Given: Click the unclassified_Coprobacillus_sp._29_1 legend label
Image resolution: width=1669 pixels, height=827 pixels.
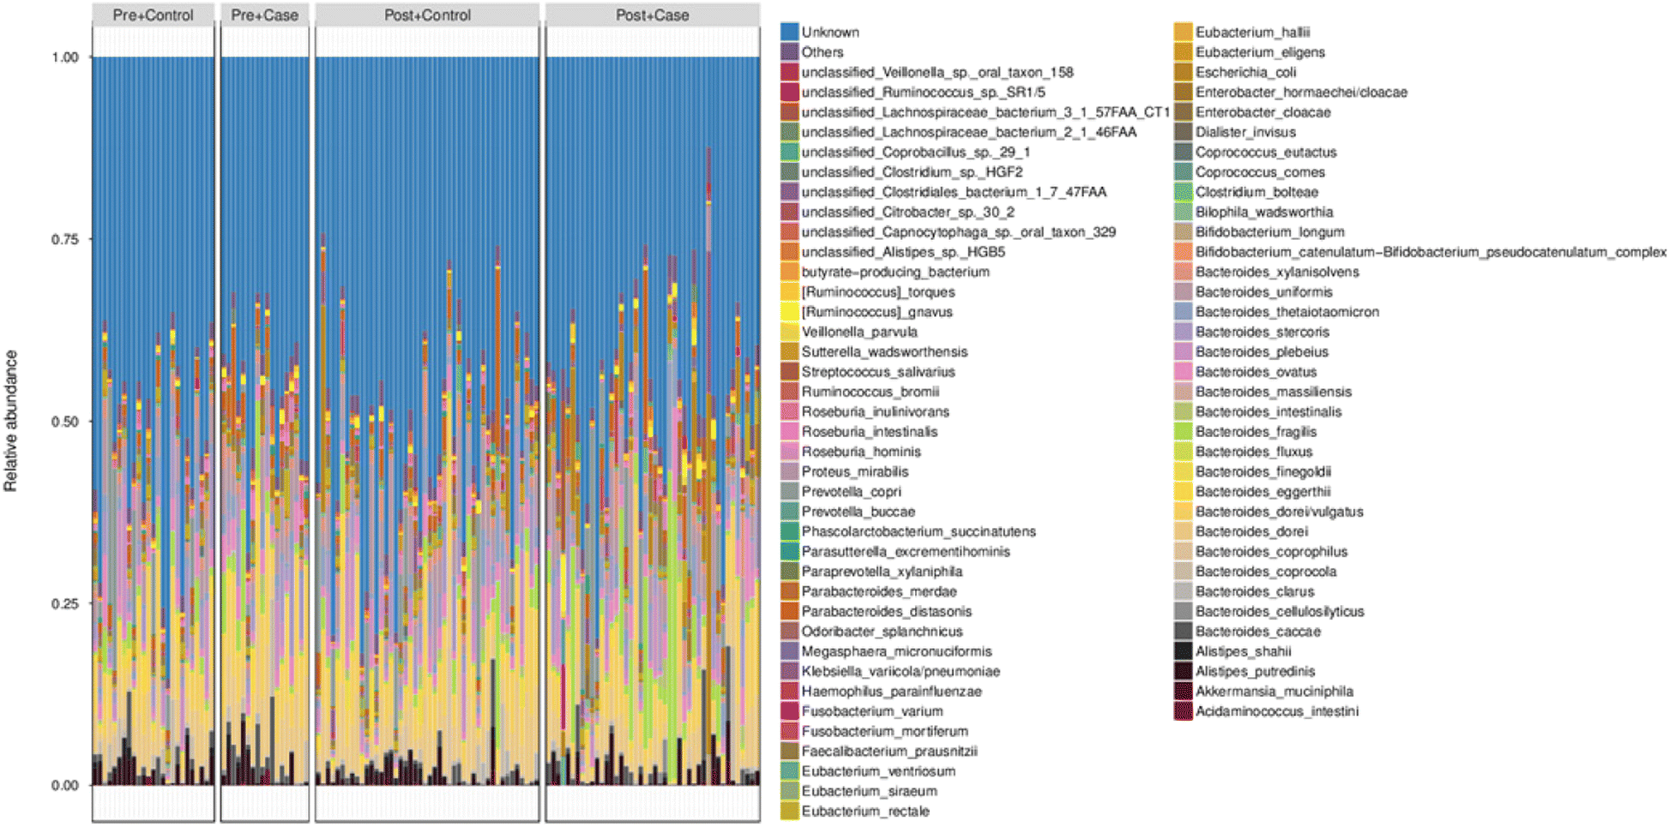Looking at the screenshot, I should 916,152.
